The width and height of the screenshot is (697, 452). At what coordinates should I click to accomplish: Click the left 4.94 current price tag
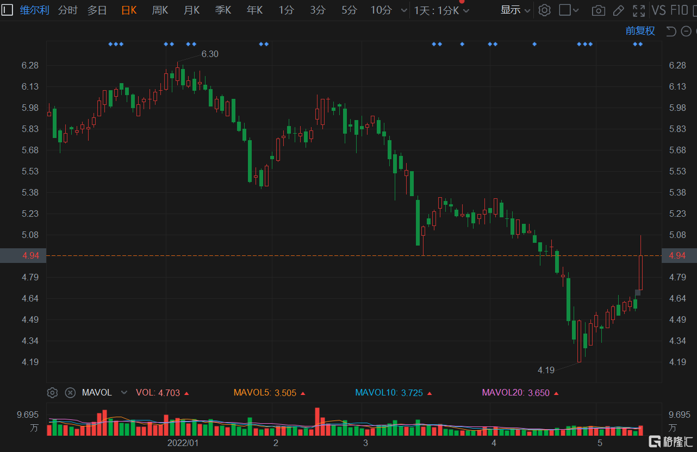[23, 255]
